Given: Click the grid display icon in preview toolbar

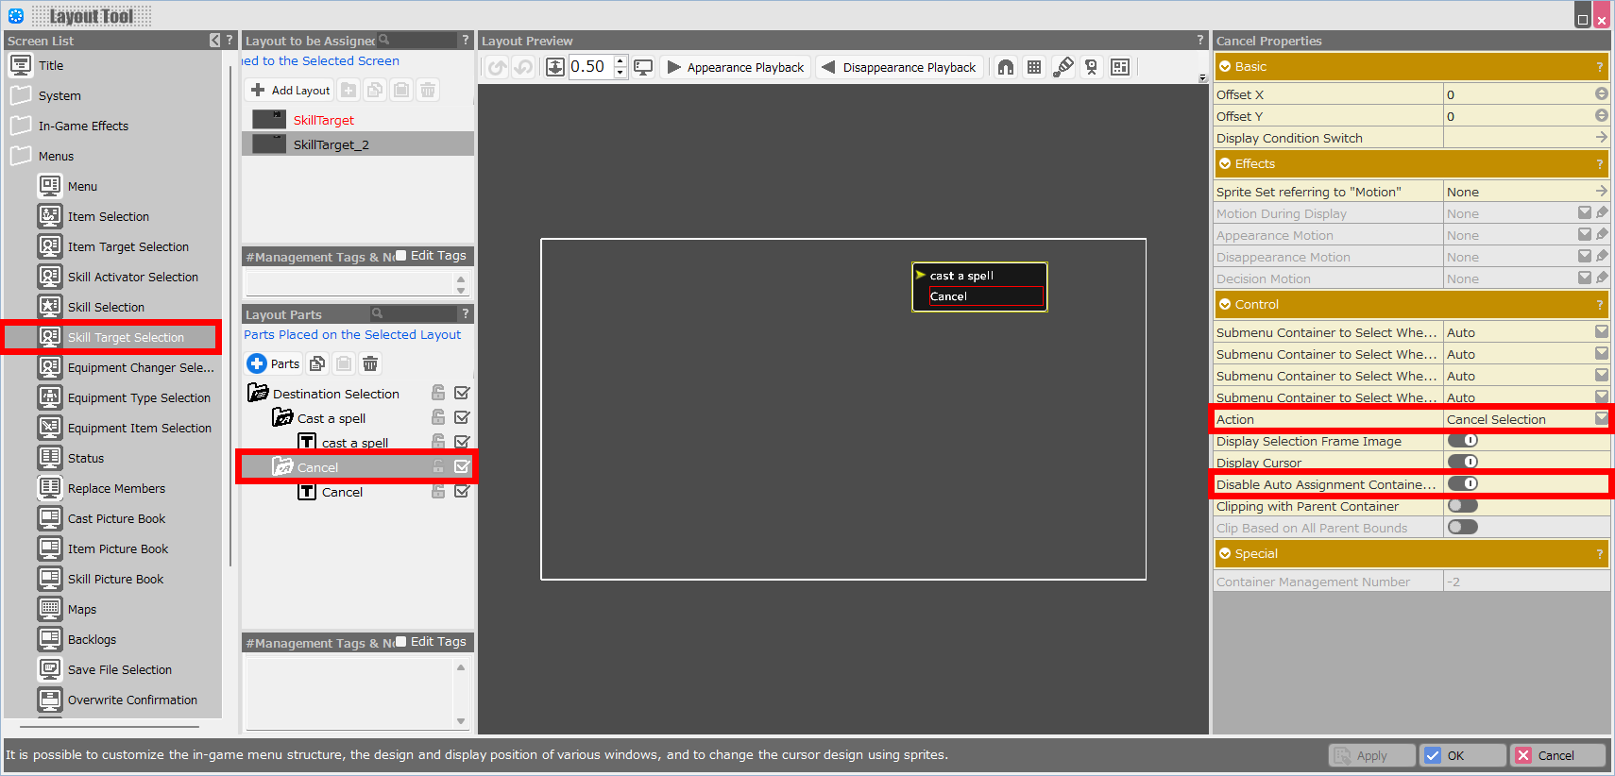Looking at the screenshot, I should point(1034,67).
